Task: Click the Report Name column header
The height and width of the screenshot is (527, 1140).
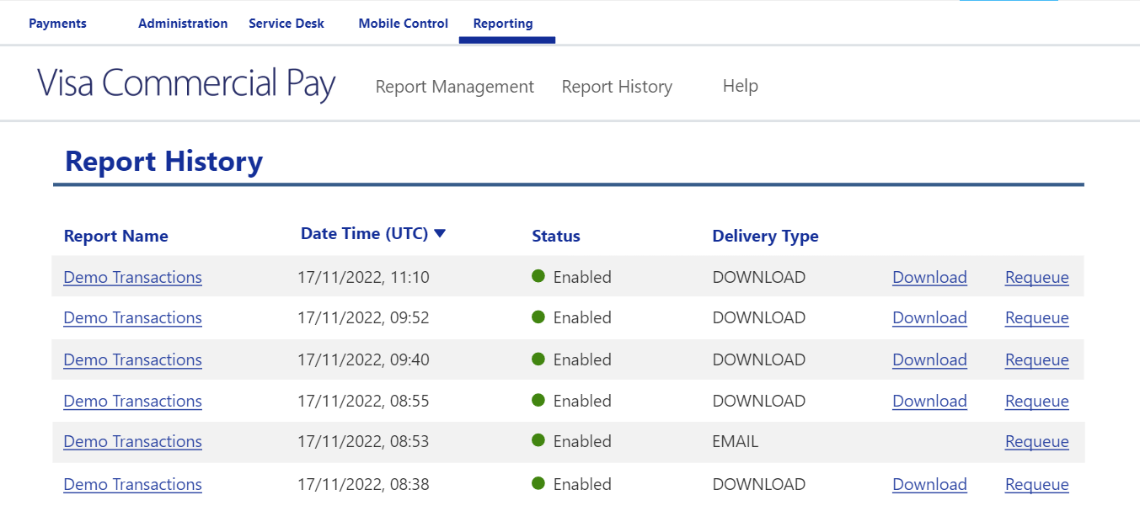Action: [x=116, y=237]
